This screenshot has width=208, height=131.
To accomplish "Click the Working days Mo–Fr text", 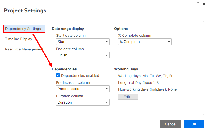I will pyautogui.click(x=145, y=76).
